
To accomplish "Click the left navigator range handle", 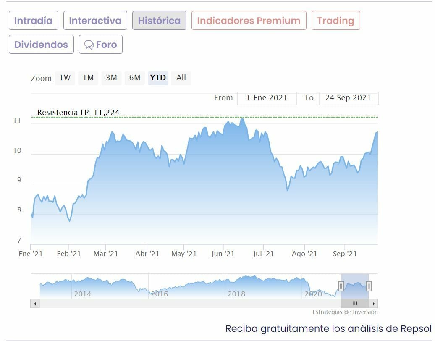I will coord(341,286).
